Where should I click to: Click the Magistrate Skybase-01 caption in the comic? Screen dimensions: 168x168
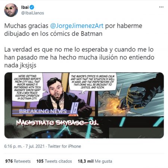tap(57, 123)
